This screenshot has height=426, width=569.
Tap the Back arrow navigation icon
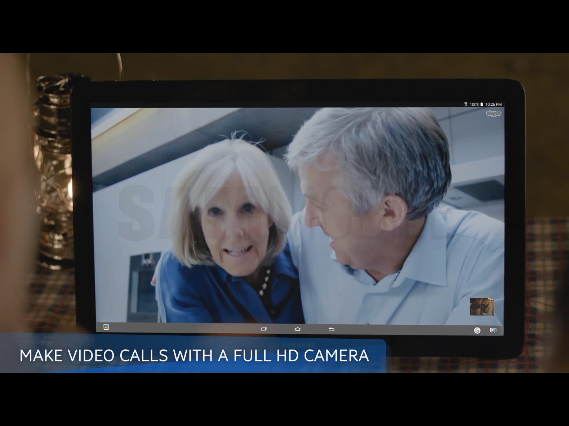[331, 329]
